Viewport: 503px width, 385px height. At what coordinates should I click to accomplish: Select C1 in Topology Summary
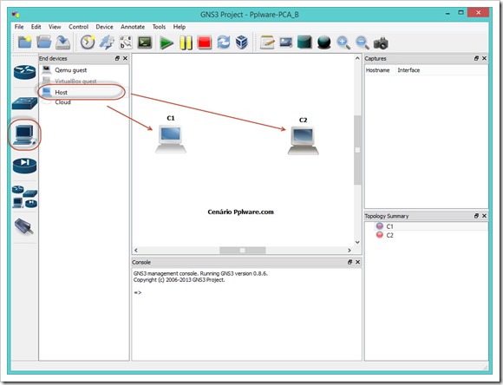pyautogui.click(x=389, y=226)
